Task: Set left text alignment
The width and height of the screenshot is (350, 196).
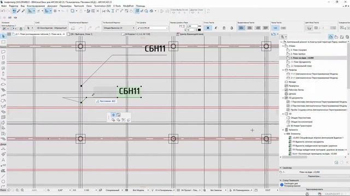Action: pos(242,28)
